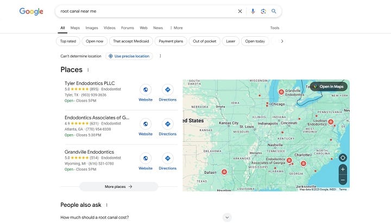
Task: Apply the Laser filter chip
Action: pyautogui.click(x=231, y=41)
